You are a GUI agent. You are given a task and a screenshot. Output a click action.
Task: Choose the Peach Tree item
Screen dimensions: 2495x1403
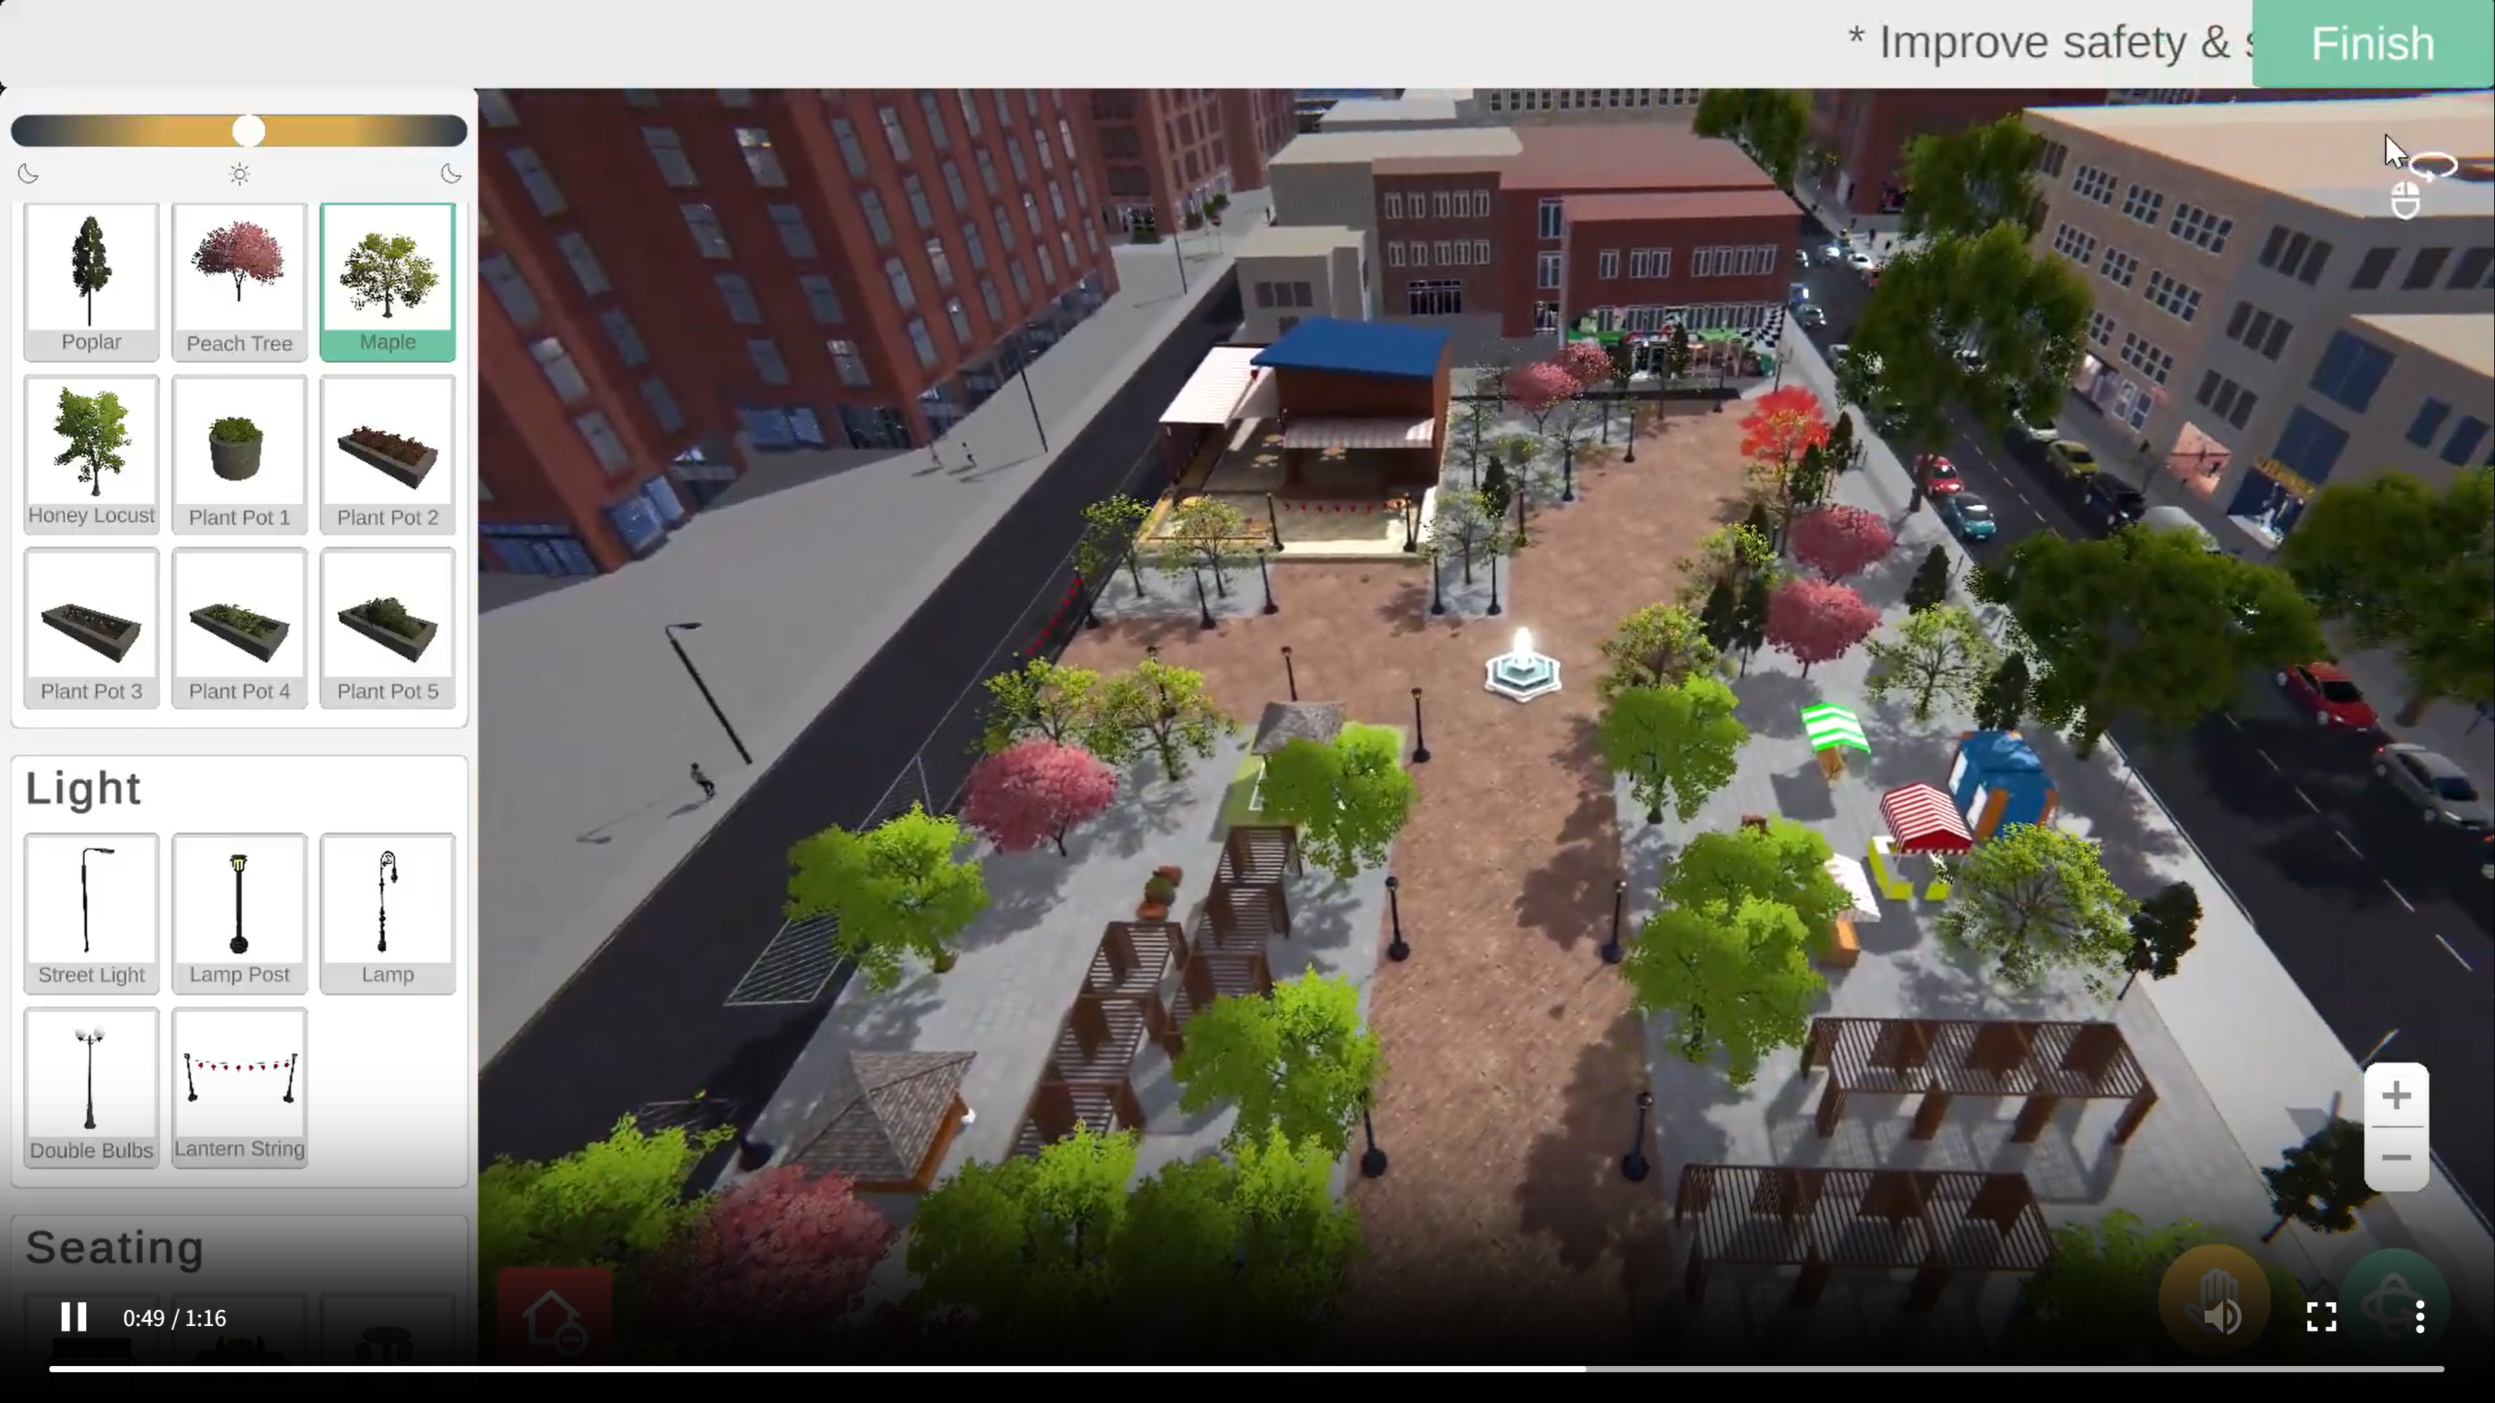click(x=239, y=281)
